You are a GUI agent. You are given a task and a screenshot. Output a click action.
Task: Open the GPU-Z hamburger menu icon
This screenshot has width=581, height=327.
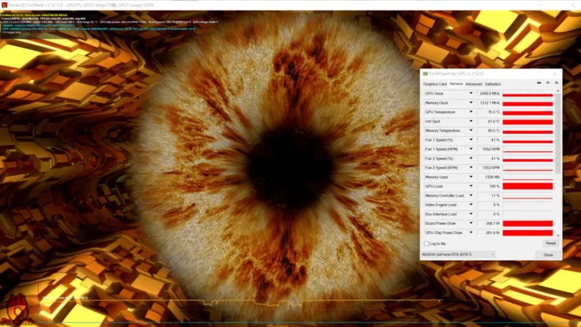click(x=556, y=83)
